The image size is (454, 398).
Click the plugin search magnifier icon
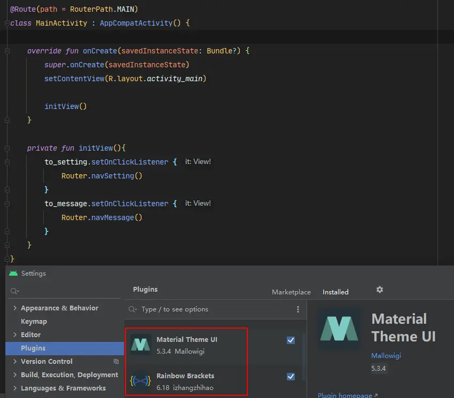pyautogui.click(x=132, y=309)
